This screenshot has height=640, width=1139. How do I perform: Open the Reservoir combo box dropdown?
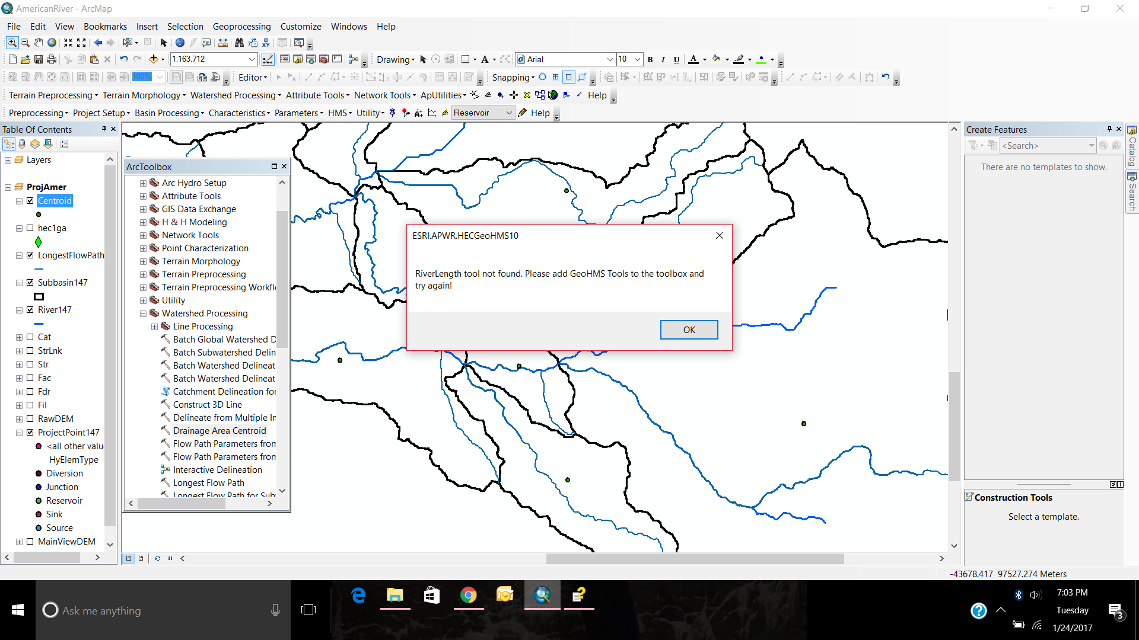coord(509,113)
